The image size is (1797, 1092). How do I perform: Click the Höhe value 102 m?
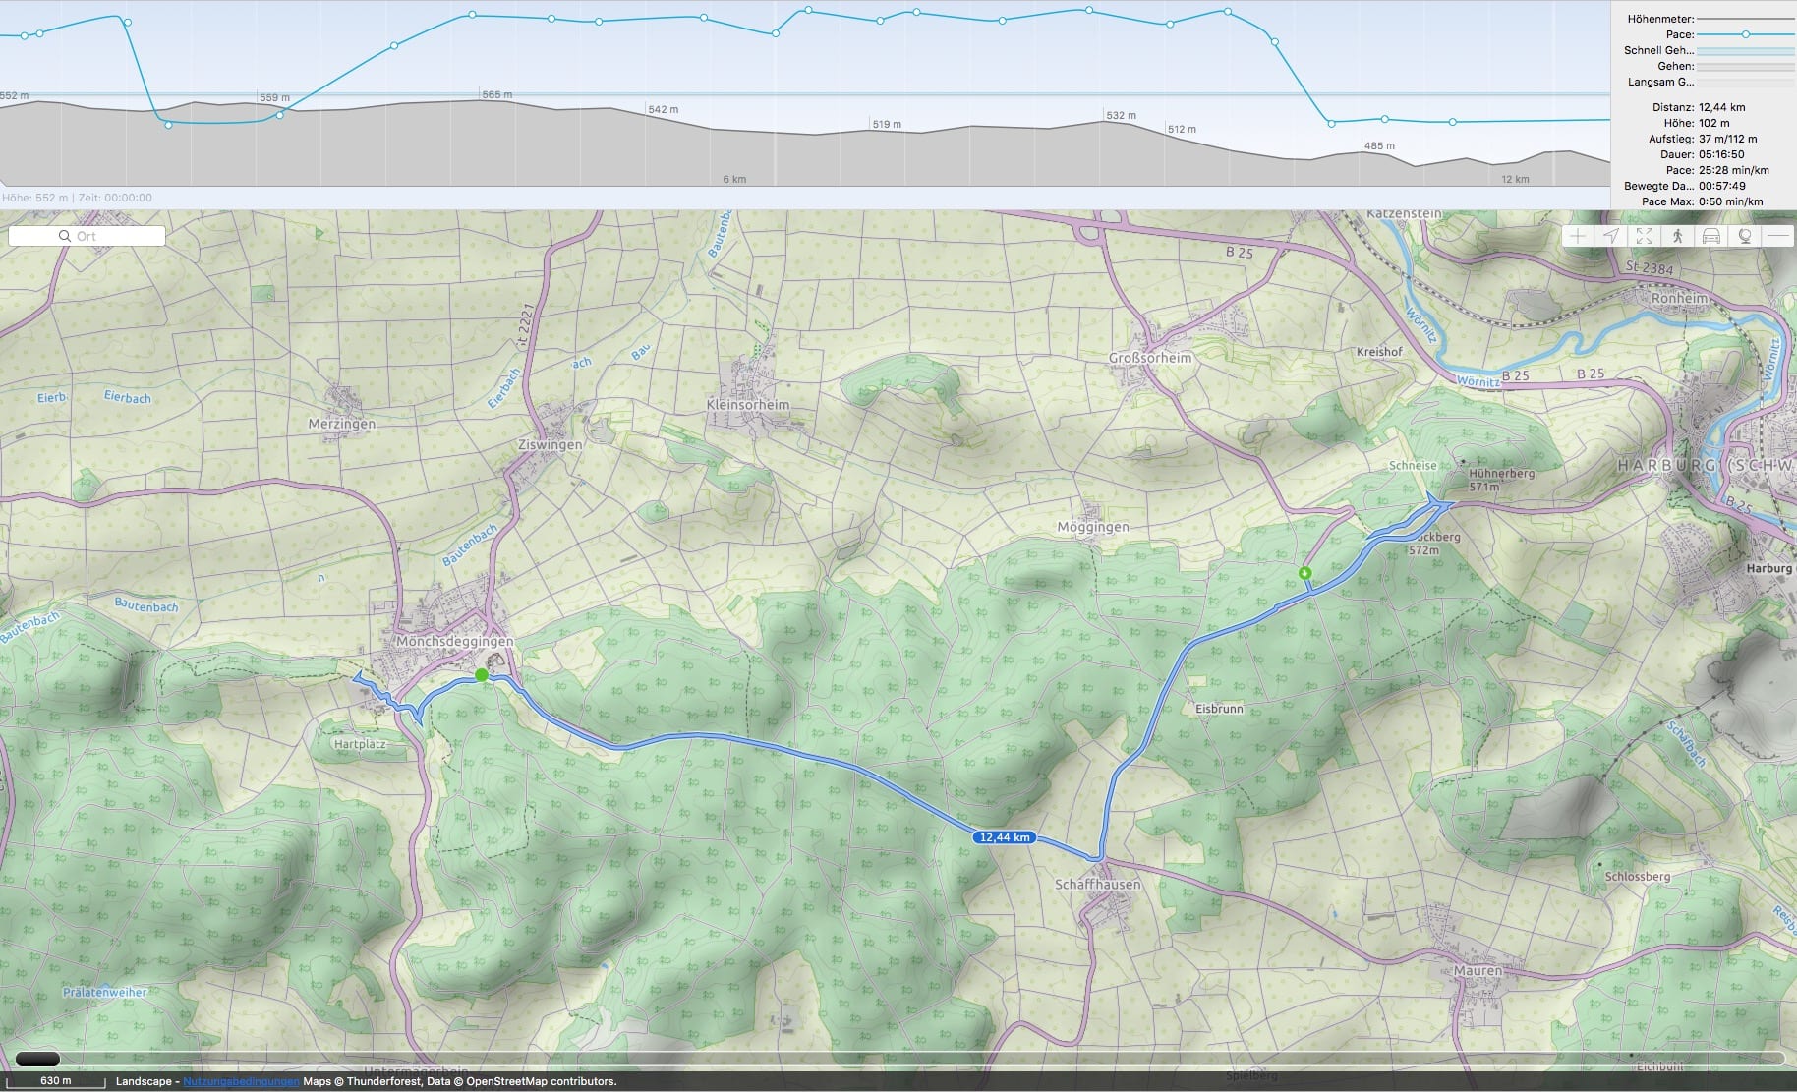1713,123
